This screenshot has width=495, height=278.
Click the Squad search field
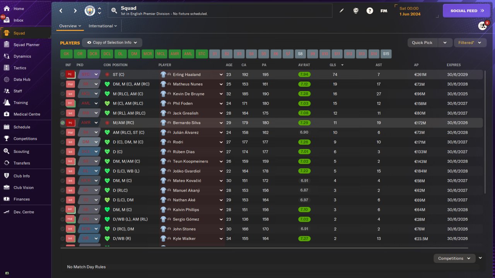pyautogui.click(x=220, y=11)
